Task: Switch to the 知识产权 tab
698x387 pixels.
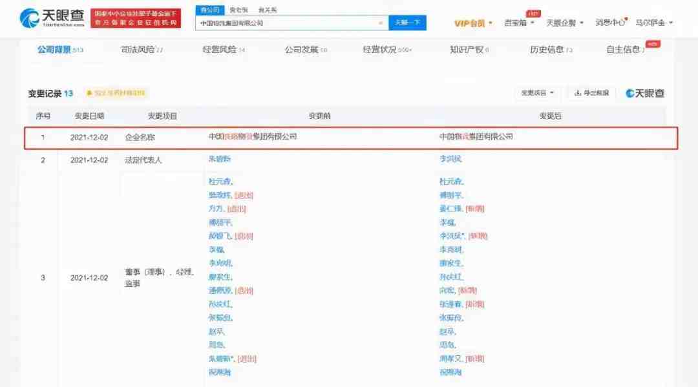Action: [469, 50]
